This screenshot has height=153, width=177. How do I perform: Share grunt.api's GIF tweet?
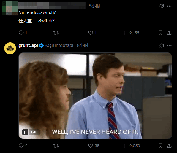[169, 146]
